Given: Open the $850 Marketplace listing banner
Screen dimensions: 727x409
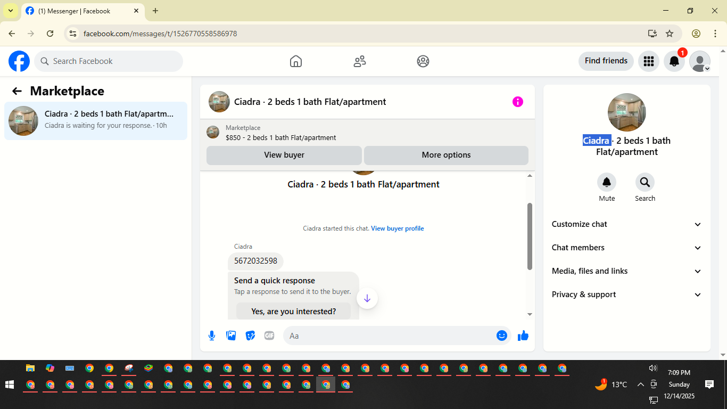Looking at the screenshot, I should coord(367,133).
